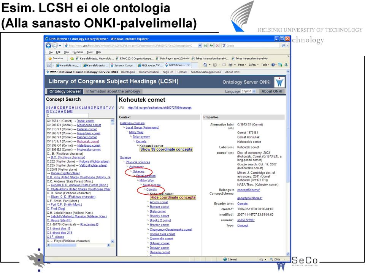Click the concept list scroll down arrow

[x=113, y=241]
